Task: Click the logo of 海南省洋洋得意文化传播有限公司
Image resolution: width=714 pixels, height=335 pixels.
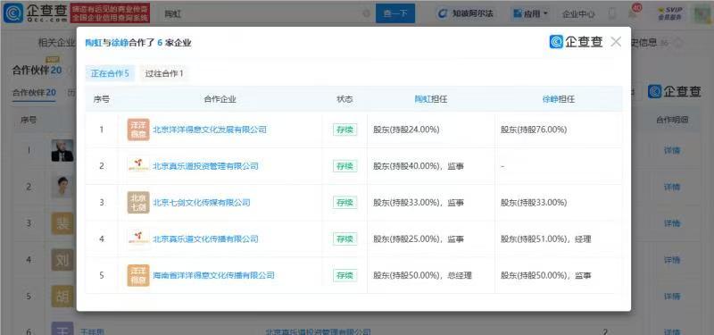Action: tap(138, 275)
